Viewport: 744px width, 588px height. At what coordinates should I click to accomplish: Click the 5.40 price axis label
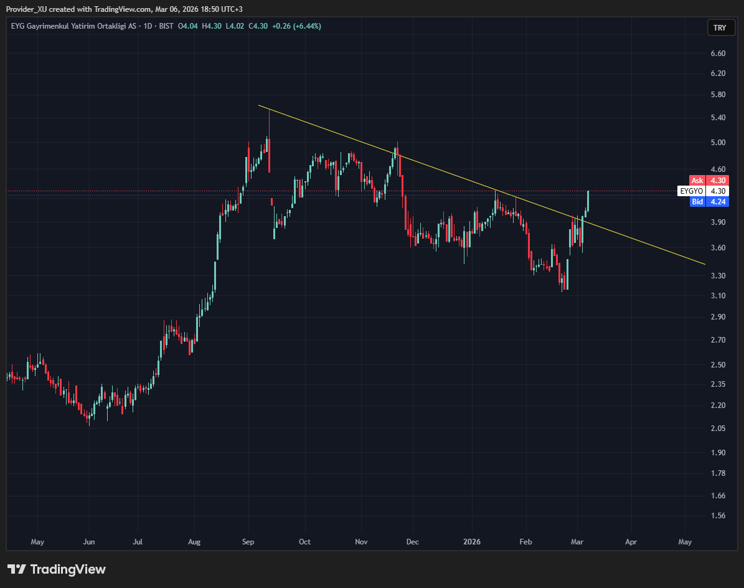pyautogui.click(x=718, y=117)
